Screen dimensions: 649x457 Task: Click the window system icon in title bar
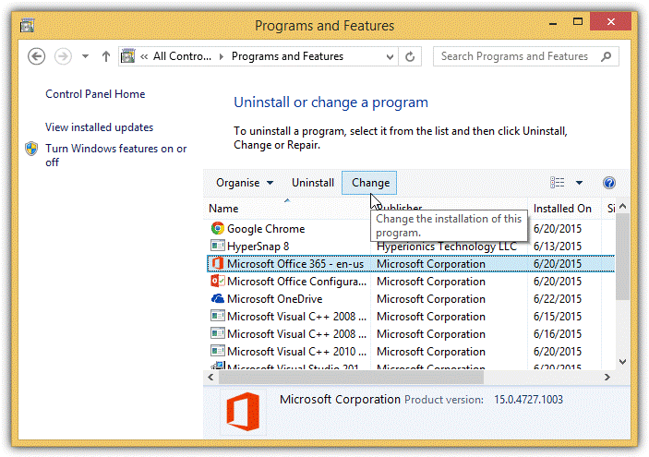pyautogui.click(x=28, y=26)
